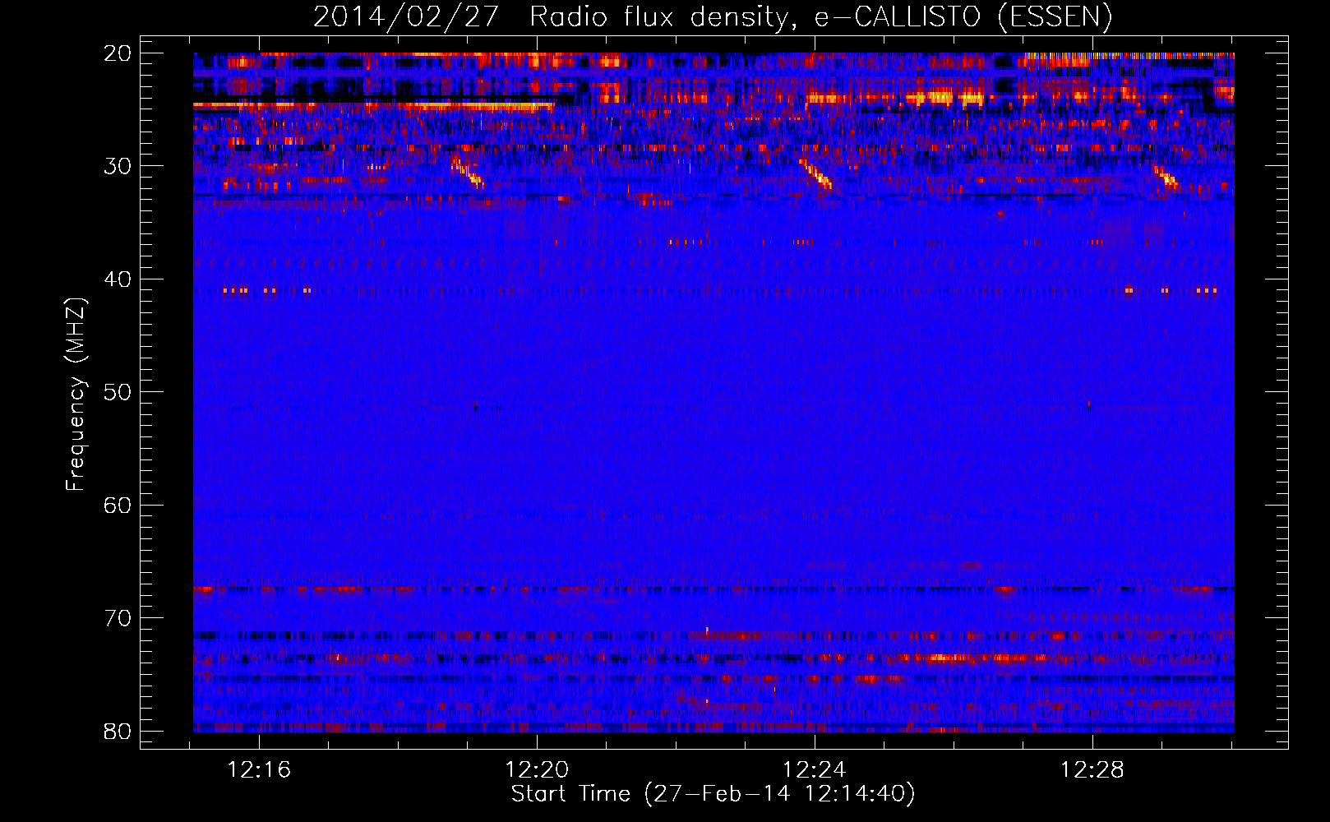Click the 12:28 time tick label

pyautogui.click(x=1092, y=770)
